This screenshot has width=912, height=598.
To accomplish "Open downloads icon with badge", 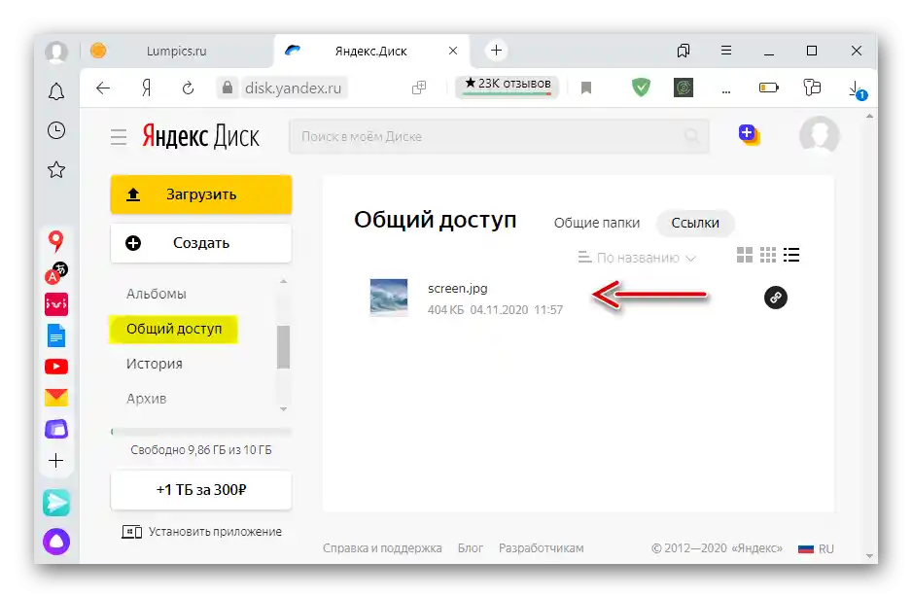I will (857, 90).
